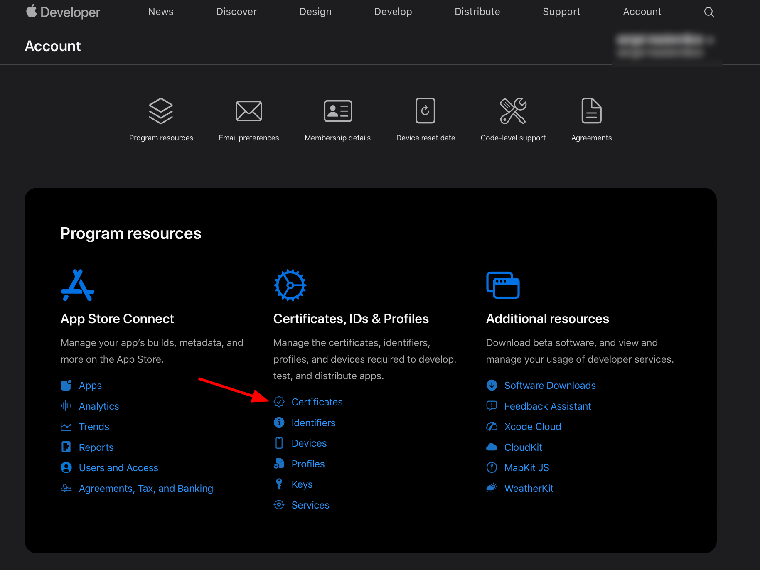760x570 pixels.
Task: Select Account in the top navigation
Action: click(x=642, y=12)
